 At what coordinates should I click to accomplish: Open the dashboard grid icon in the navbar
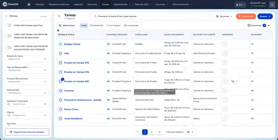pyautogui.click(x=29, y=4)
